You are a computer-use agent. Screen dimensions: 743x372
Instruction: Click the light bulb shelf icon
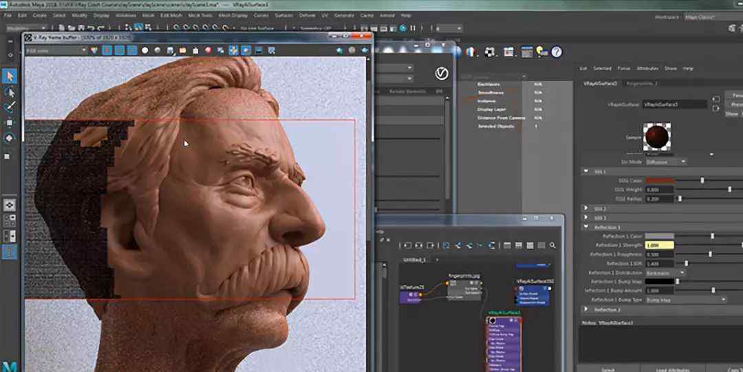(541, 52)
